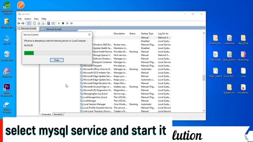Click the Restart Service toolbar icon
This screenshot has width=253, height=142.
point(72,23)
